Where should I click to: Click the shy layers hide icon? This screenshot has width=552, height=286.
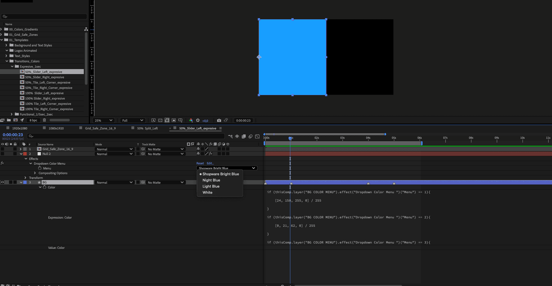[x=237, y=136]
